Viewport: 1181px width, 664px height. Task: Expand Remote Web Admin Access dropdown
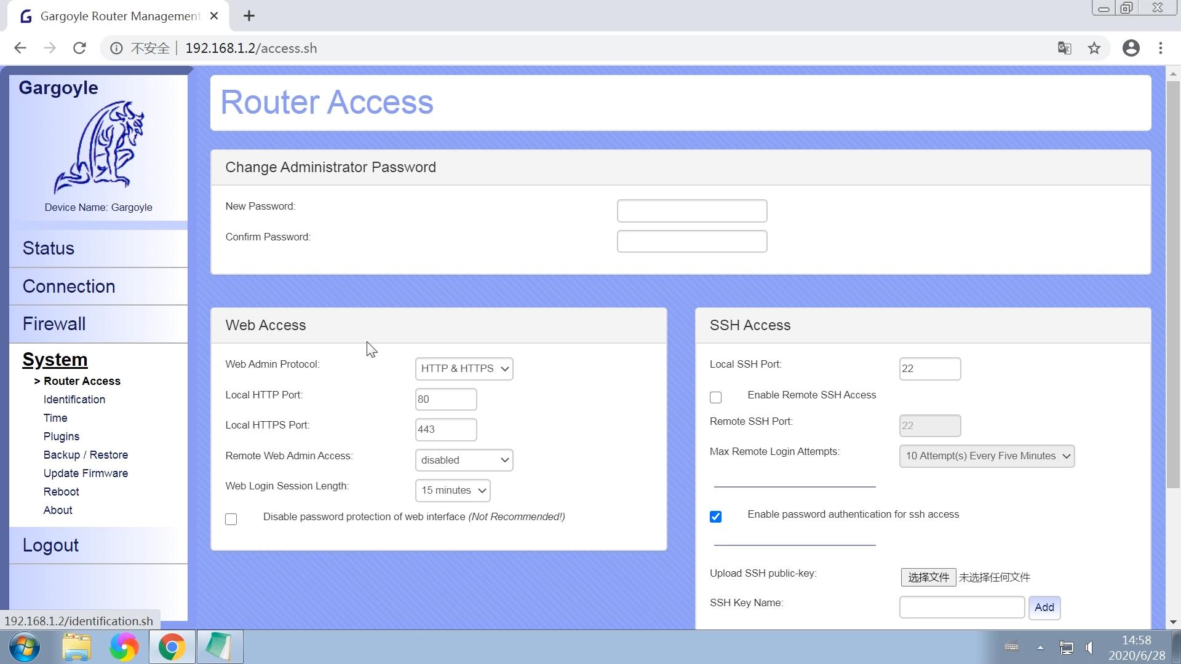point(464,460)
